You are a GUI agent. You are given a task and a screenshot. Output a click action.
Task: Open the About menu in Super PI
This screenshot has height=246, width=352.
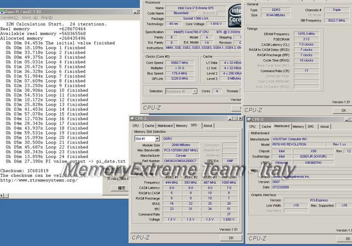click(30, 17)
